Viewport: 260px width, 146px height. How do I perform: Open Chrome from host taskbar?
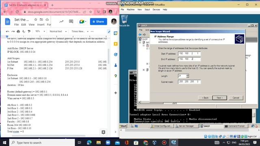click(x=145, y=142)
